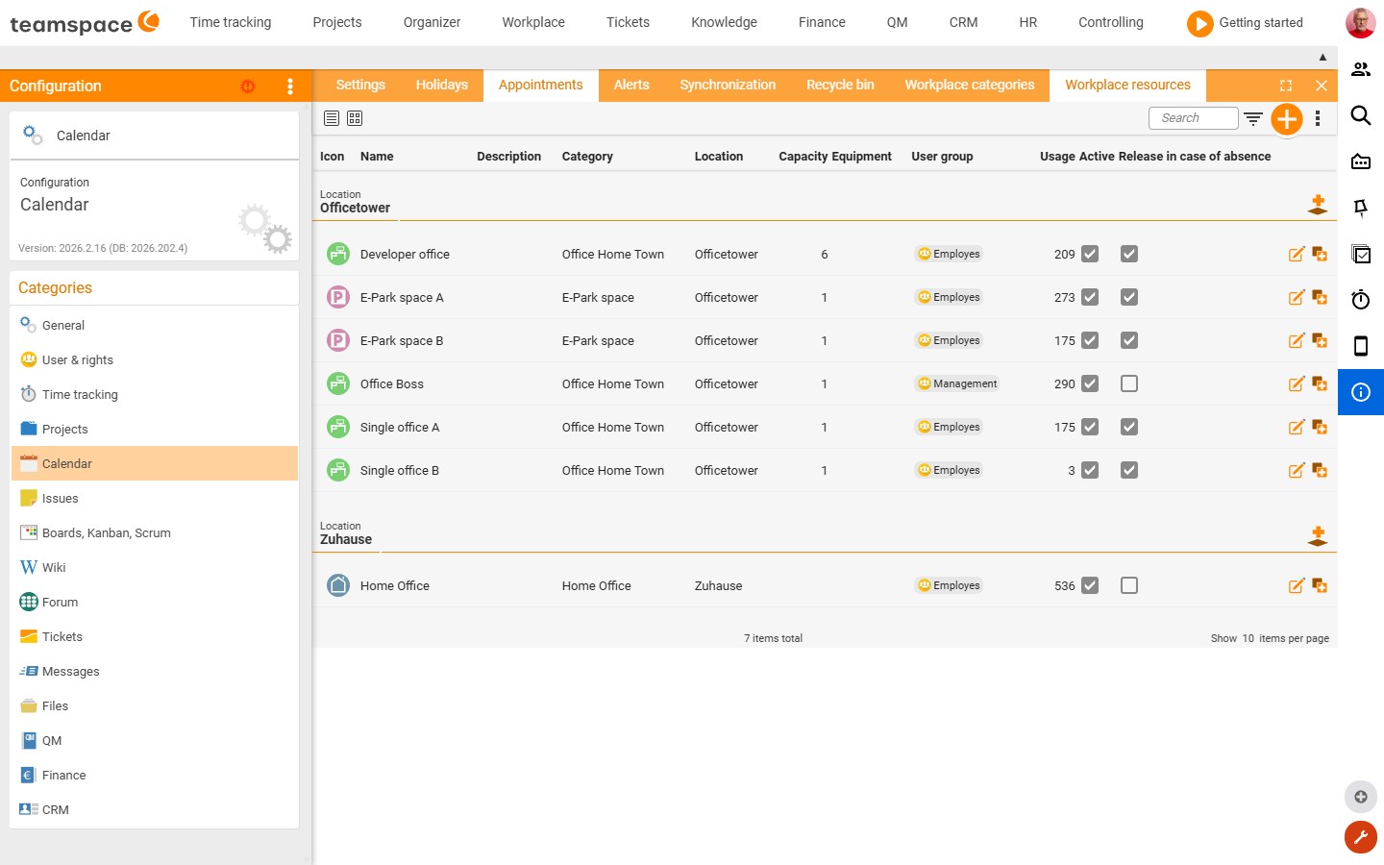Toggle Release in absence for E-Park space B
This screenshot has width=1384, height=865.
click(1129, 340)
